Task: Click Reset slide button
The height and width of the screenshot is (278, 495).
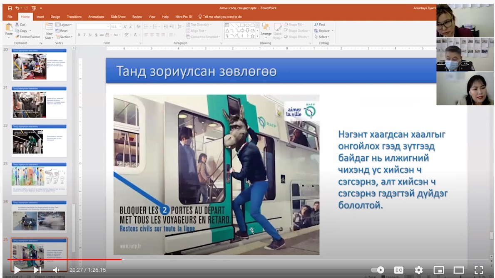Action: pos(62,31)
